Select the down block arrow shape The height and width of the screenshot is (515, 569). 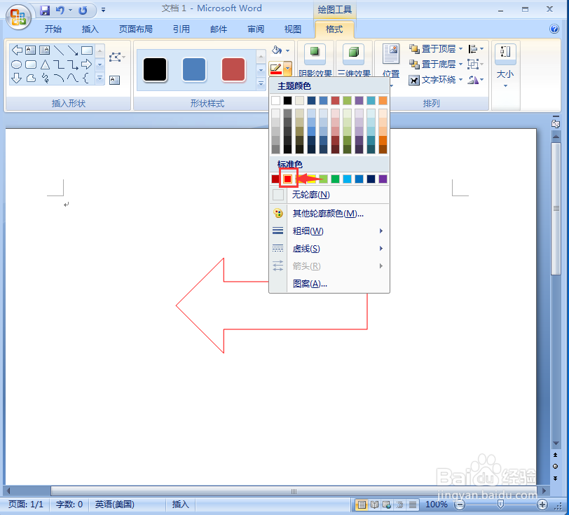coord(17,78)
